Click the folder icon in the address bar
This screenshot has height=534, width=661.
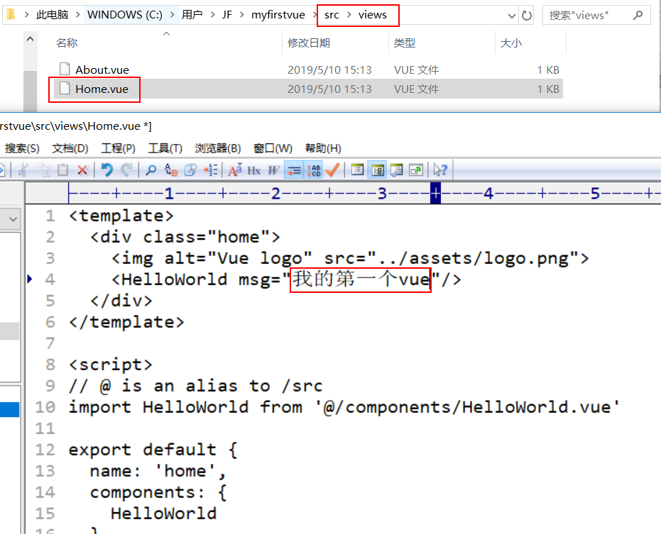tap(11, 15)
